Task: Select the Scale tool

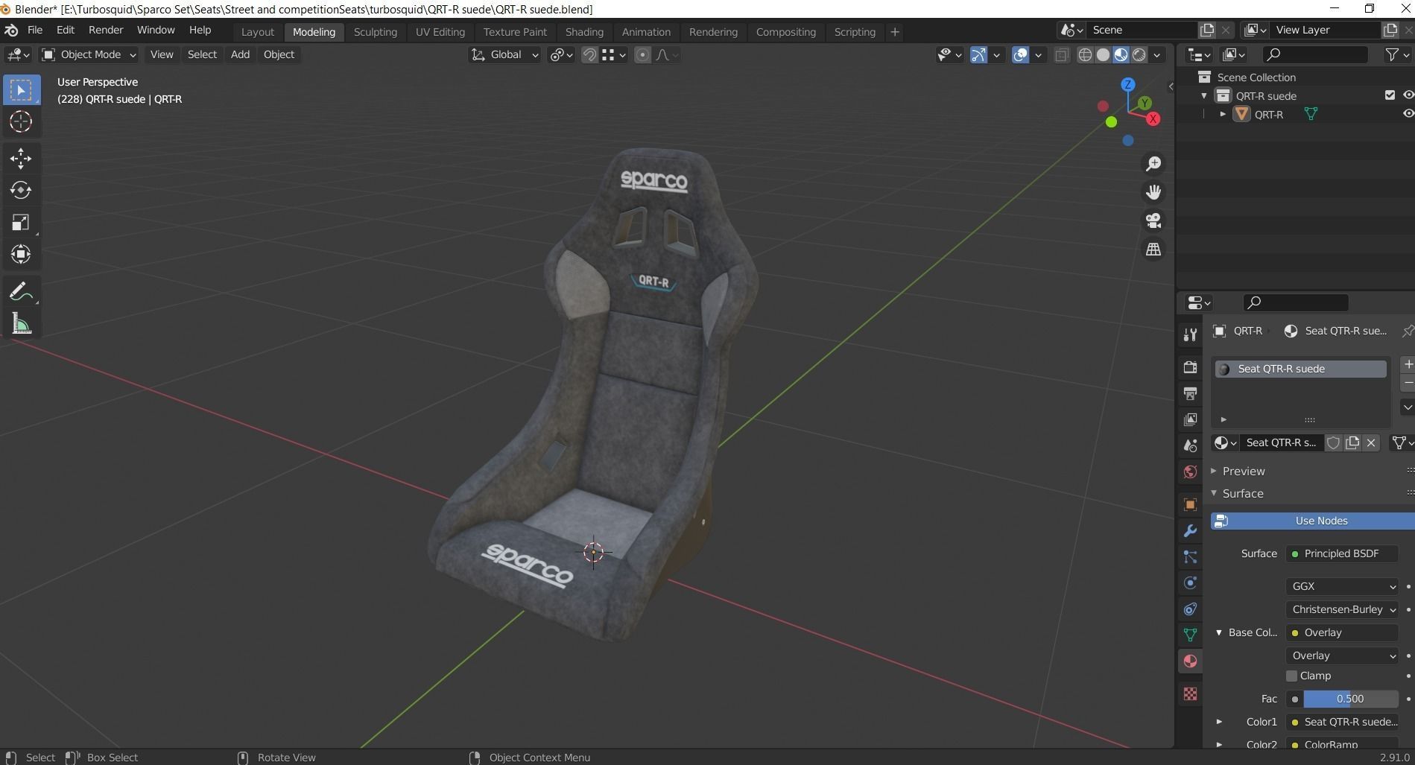Action: tap(21, 222)
